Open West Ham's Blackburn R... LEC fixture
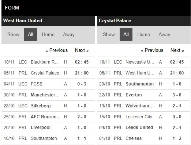191x145 pixels. [x=48, y=62]
